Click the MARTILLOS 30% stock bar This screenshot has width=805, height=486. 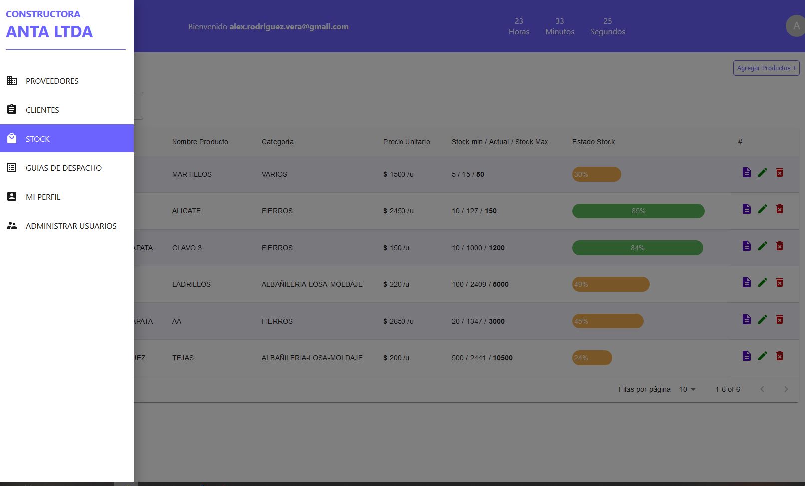(597, 174)
